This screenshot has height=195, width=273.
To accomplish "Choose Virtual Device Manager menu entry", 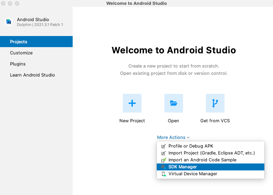I will (x=210, y=174).
